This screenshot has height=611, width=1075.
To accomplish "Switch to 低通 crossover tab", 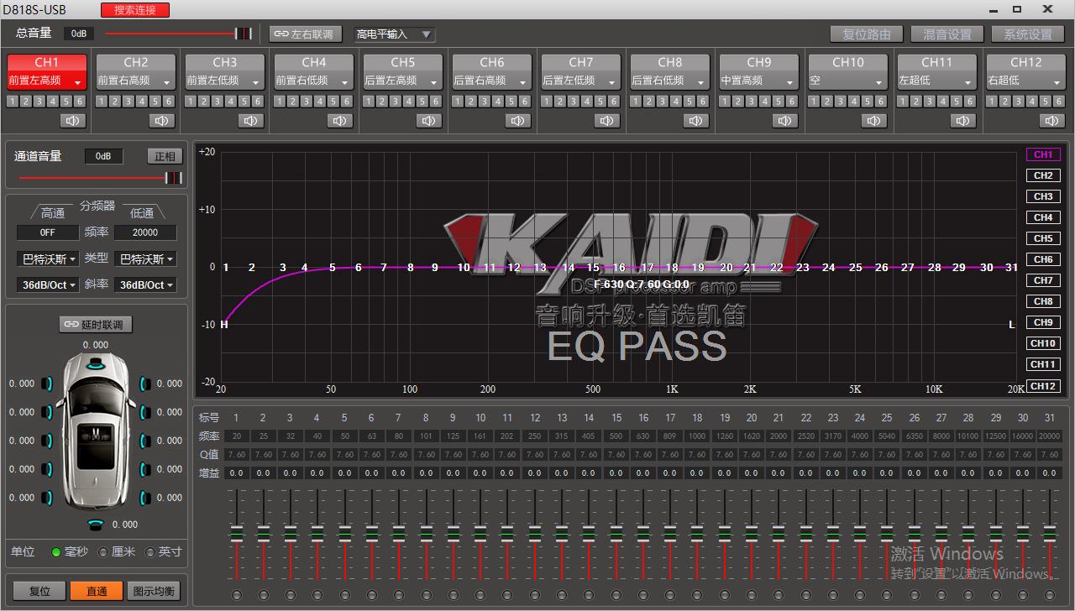I will pos(142,213).
